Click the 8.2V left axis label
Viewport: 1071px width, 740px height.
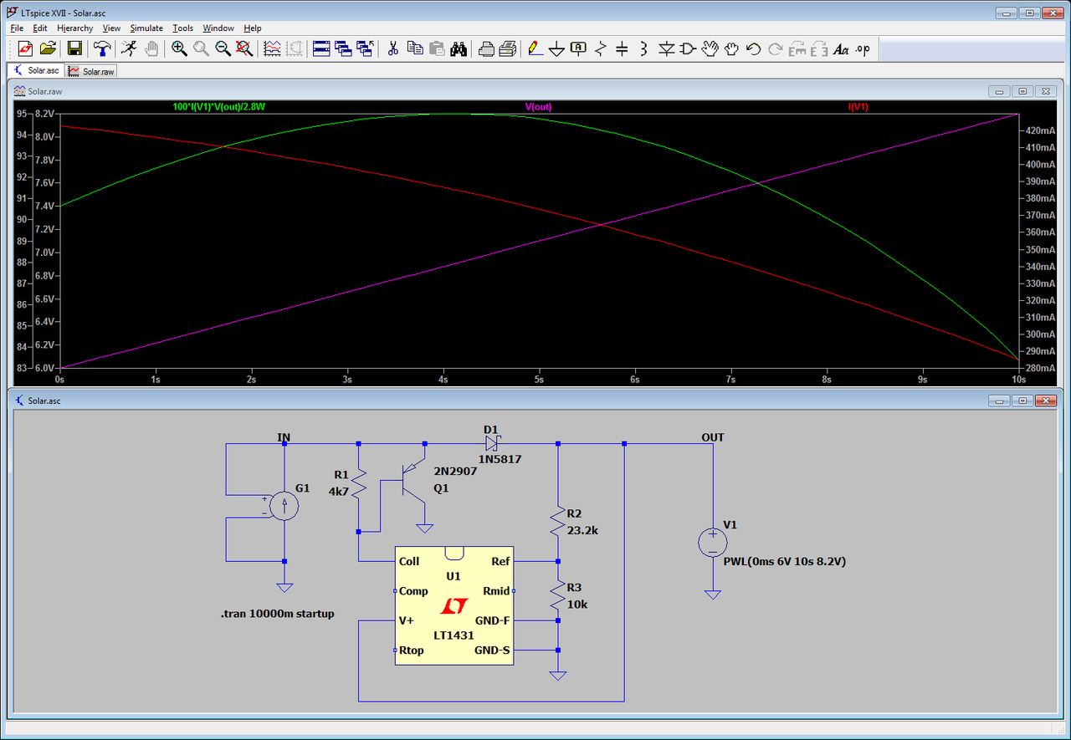(44, 114)
